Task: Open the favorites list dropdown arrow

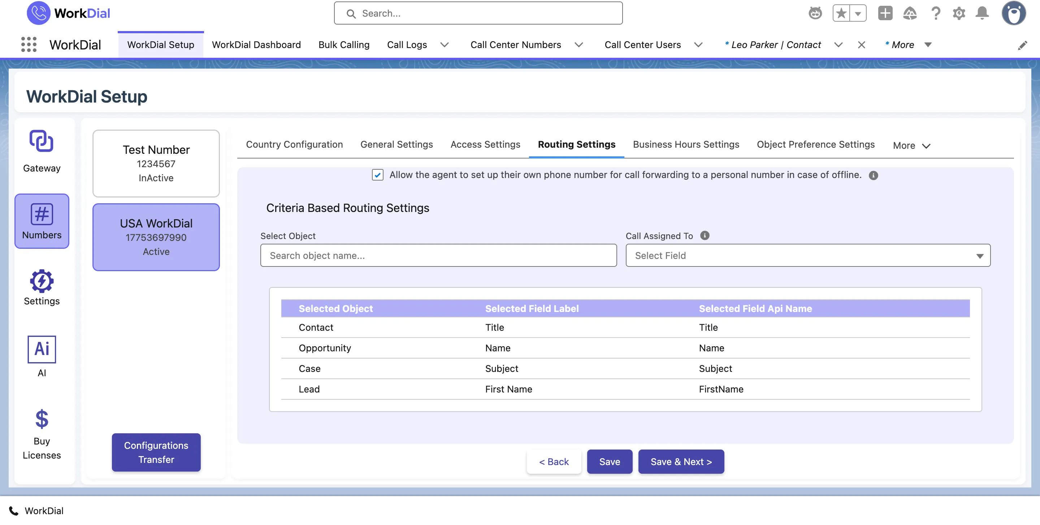Action: pyautogui.click(x=858, y=13)
